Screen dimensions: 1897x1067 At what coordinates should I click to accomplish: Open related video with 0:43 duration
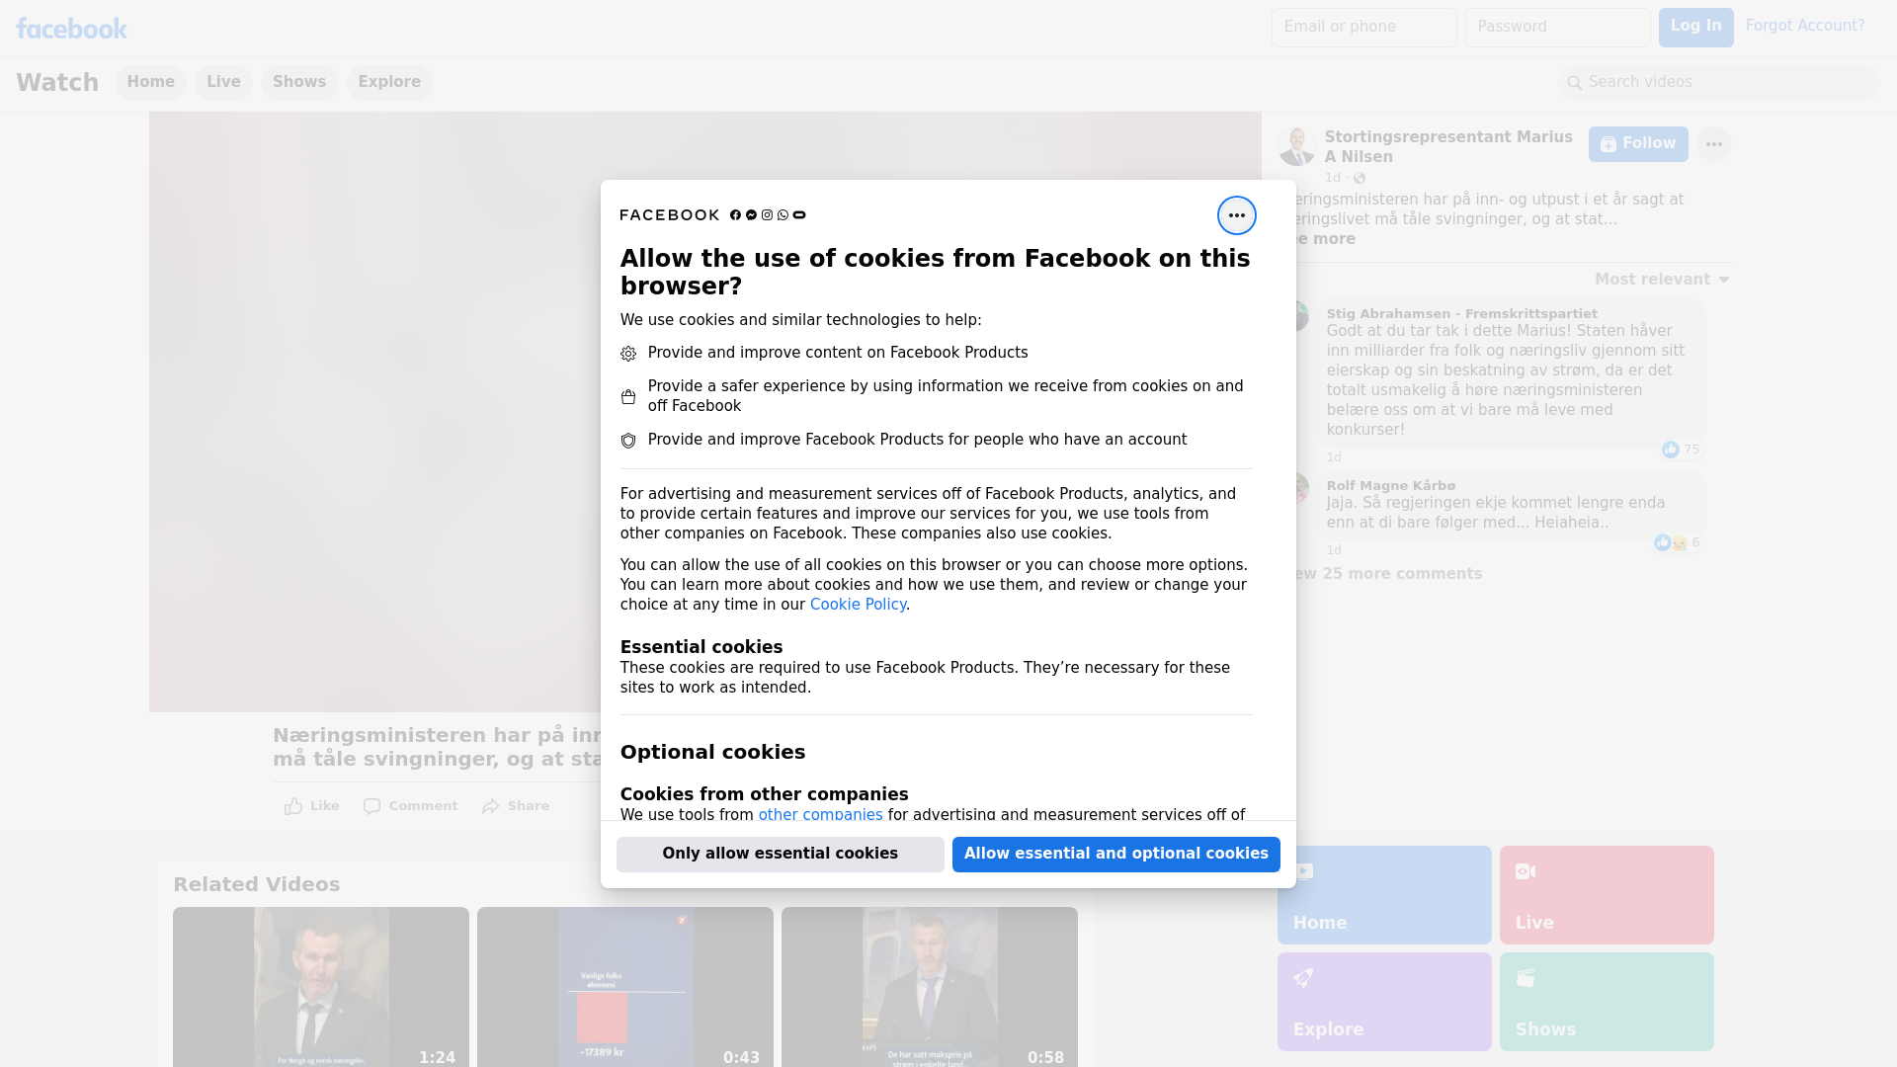coord(625,987)
